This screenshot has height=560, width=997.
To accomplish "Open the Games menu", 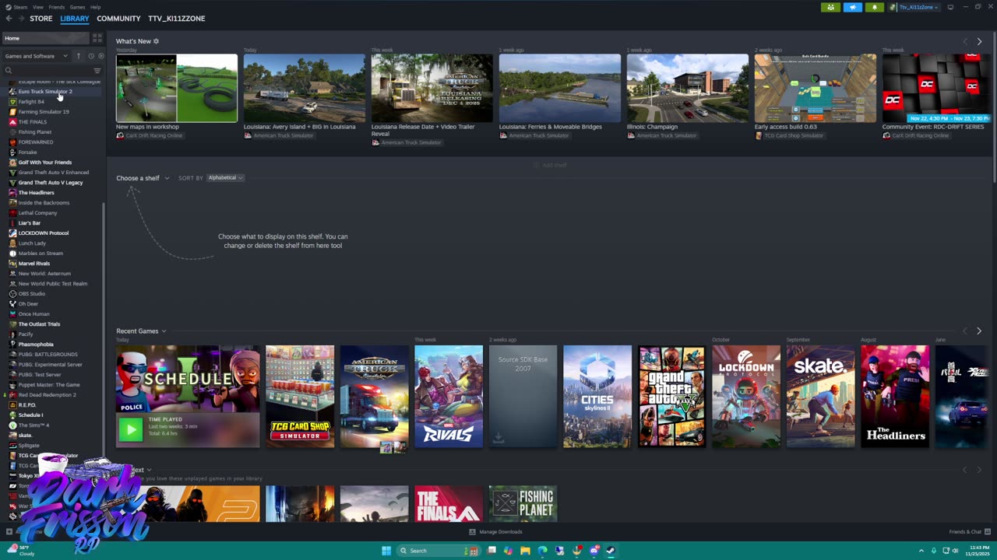I will coord(77,7).
